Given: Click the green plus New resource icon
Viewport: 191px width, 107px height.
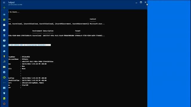Looking at the screenshot, I should click(x=4, y=8).
